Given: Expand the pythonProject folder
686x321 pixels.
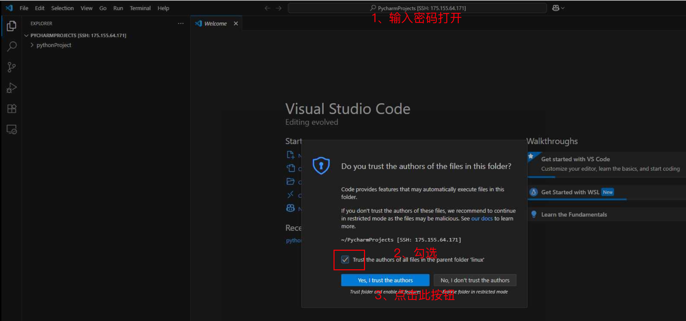Looking at the screenshot, I should click(31, 45).
